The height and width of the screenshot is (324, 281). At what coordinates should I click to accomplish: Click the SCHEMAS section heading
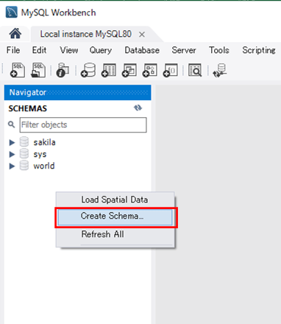[28, 108]
